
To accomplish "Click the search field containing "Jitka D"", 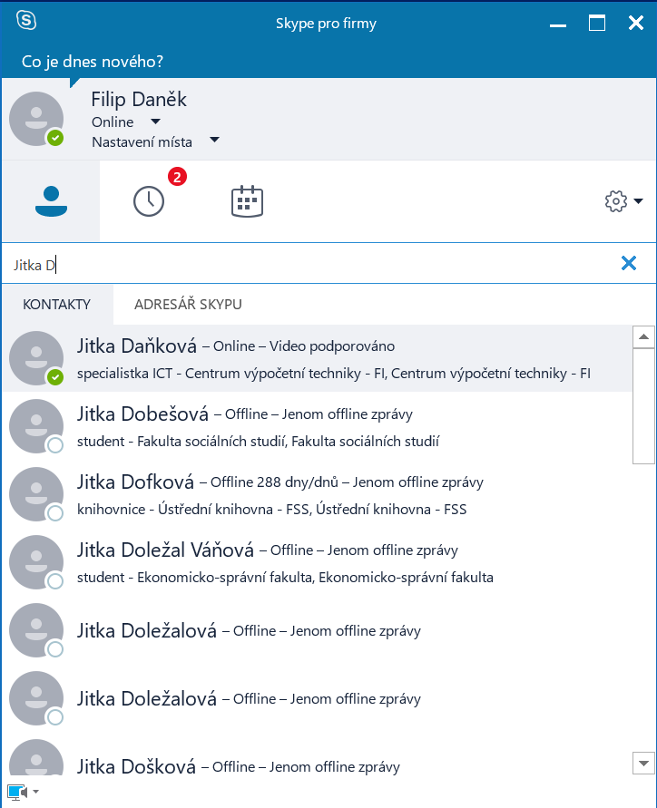I will tap(309, 263).
